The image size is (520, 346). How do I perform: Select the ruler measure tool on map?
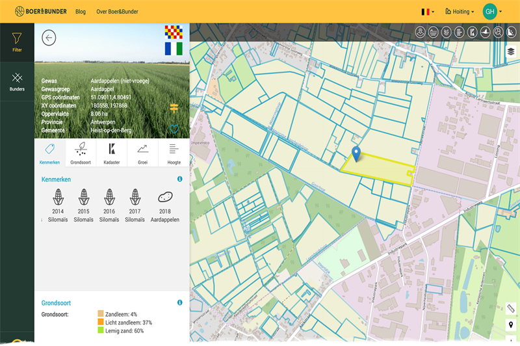tap(511, 308)
